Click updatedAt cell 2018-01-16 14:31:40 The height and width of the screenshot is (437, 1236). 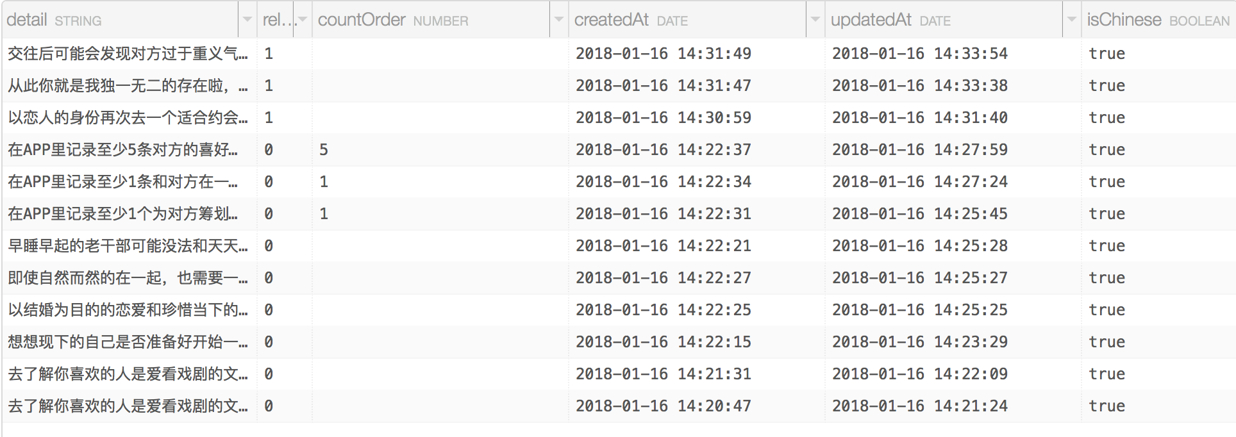919,118
